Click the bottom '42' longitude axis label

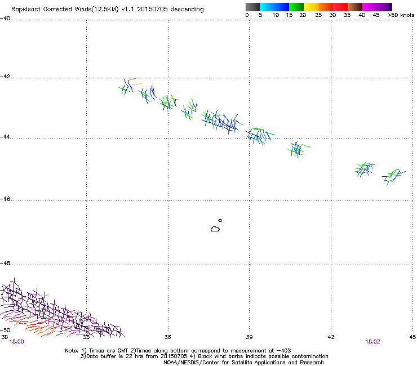pyautogui.click(x=331, y=337)
